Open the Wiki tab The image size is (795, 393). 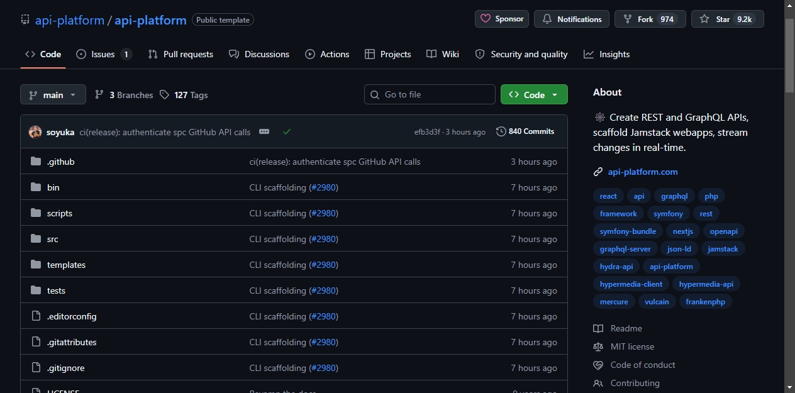pyautogui.click(x=443, y=54)
